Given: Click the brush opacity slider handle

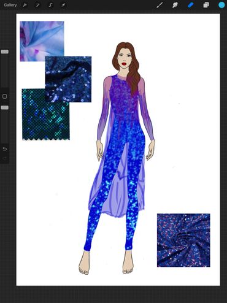Looking at the screenshot, I should pos(5,107).
